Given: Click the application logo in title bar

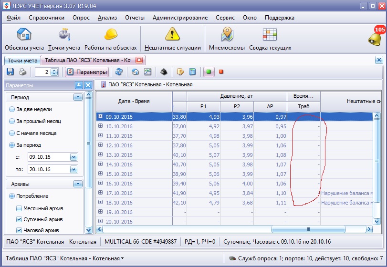Looking at the screenshot, I should (7, 6).
